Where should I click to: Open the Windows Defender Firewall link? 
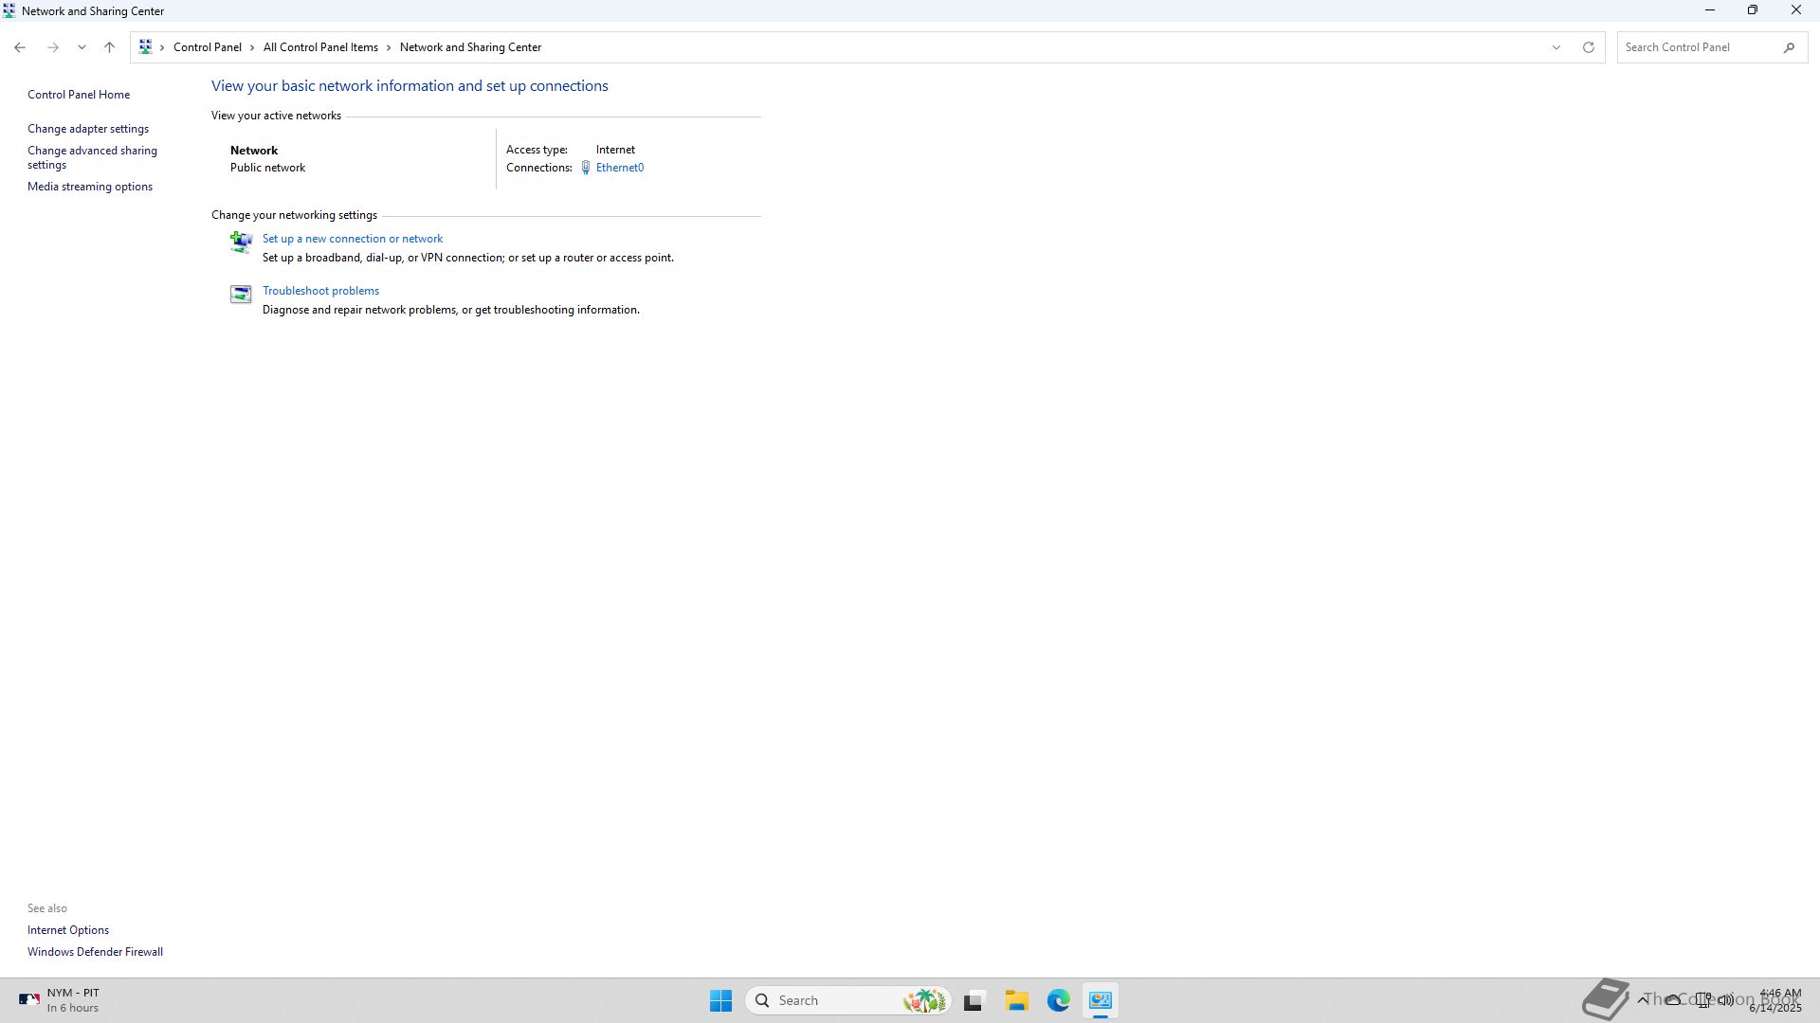tap(95, 952)
